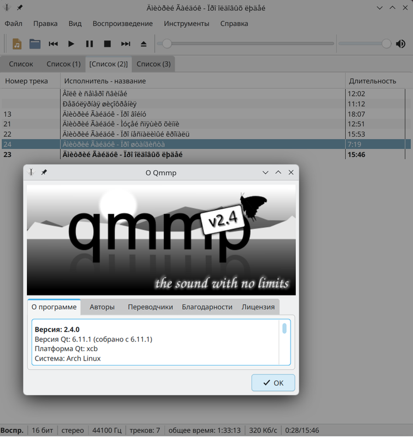The width and height of the screenshot is (413, 437).
Task: Open the Справка menu
Action: (234, 23)
